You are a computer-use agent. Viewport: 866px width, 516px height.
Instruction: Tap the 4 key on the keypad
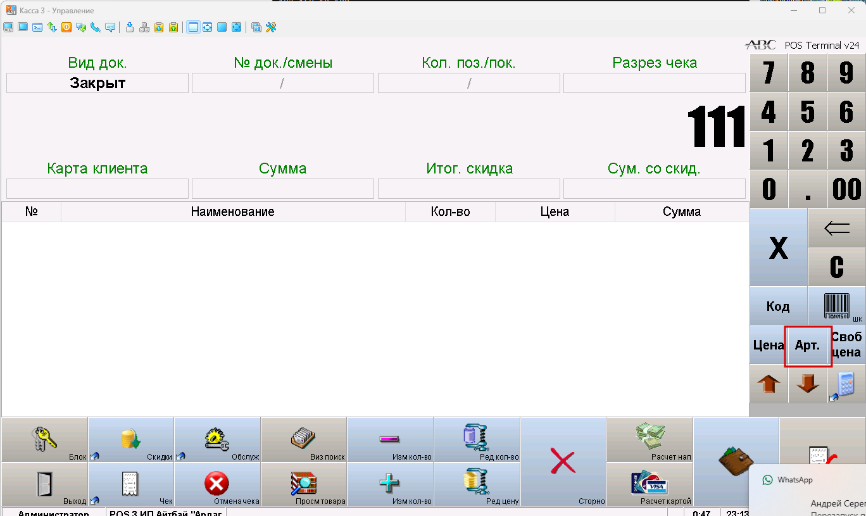(769, 112)
